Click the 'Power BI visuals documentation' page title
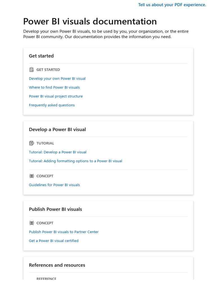The width and height of the screenshot is (216, 289). [x=90, y=21]
